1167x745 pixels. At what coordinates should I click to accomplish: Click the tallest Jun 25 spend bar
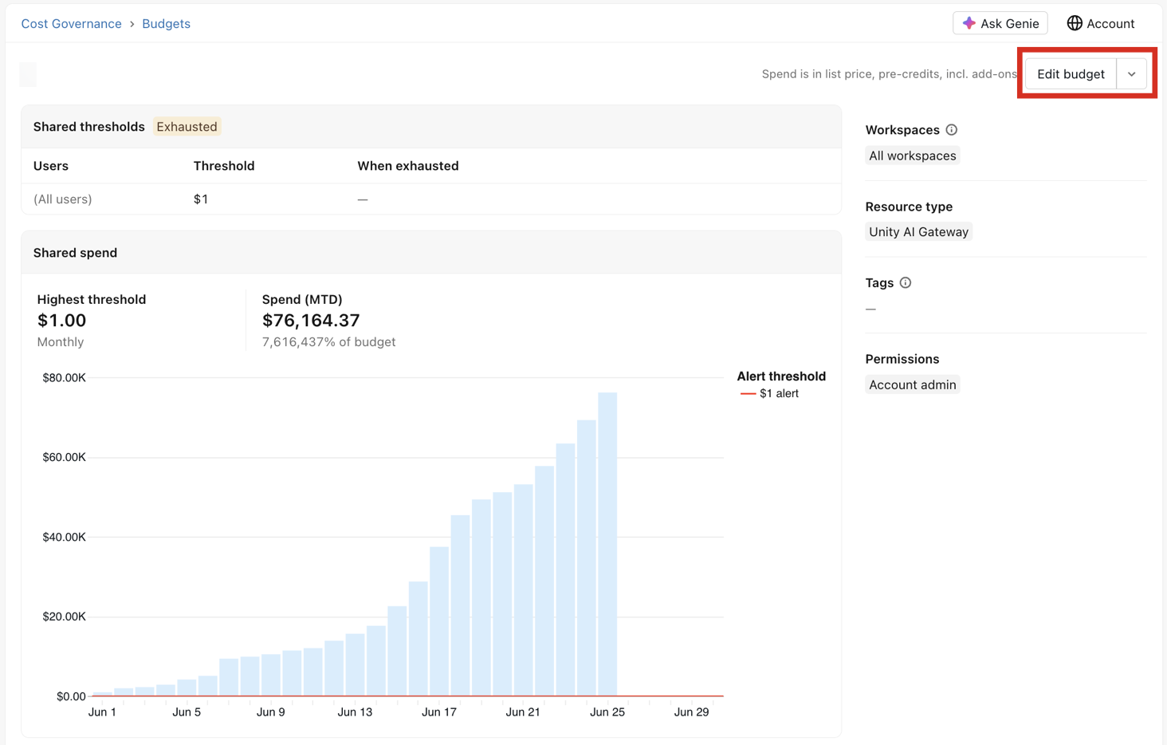click(607, 544)
